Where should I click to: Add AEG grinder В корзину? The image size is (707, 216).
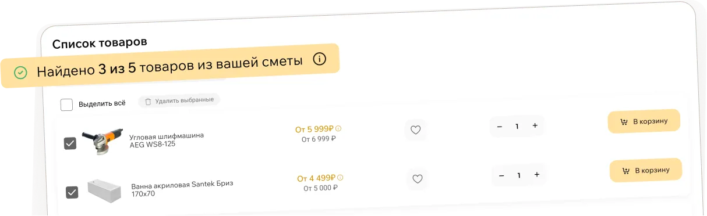pos(644,121)
